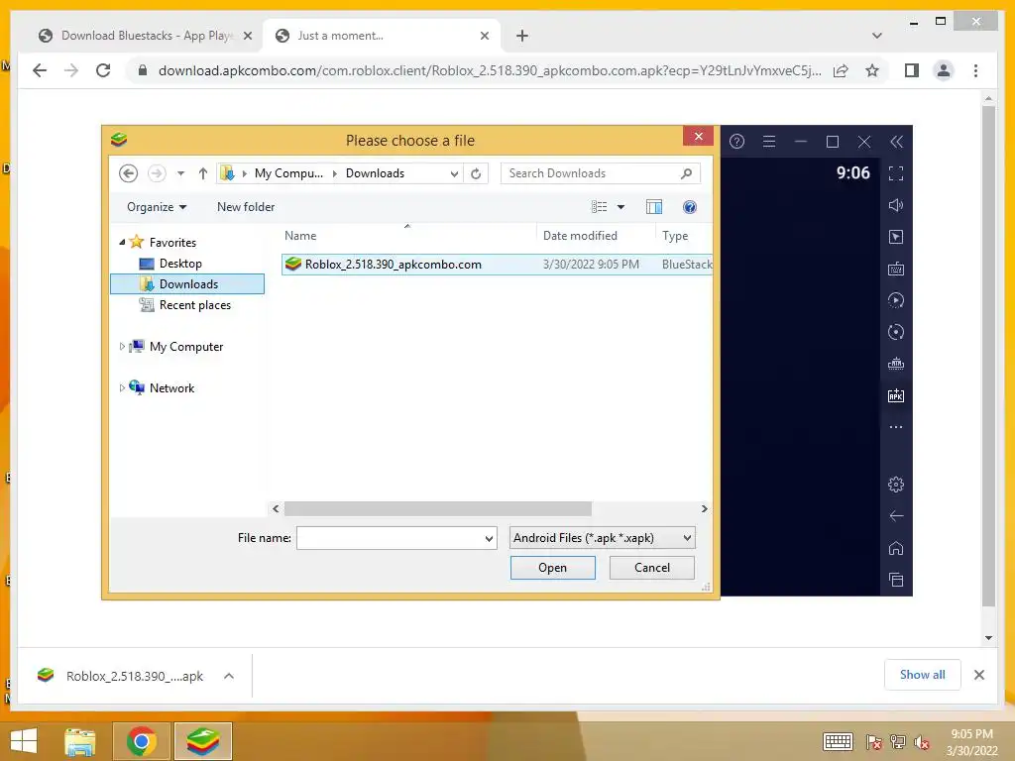Click BlueStacks lock cursor icon

coord(896,237)
